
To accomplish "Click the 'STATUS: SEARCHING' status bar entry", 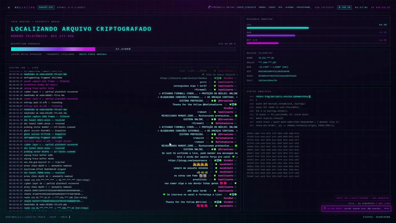I will [x=377, y=217].
